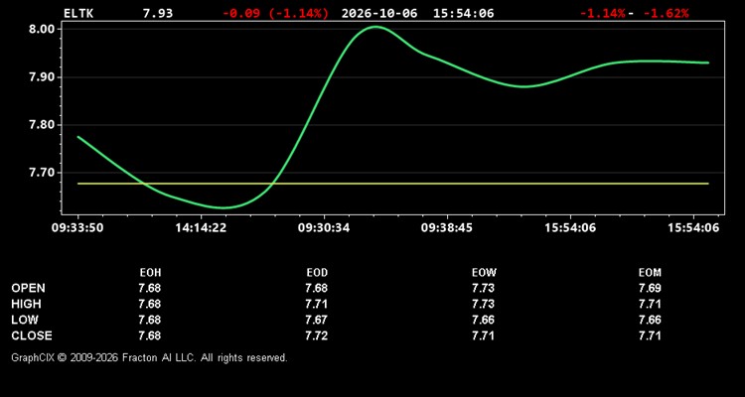The image size is (745, 397).
Task: Click the 09:38:45 x-axis time label
Action: pyautogui.click(x=447, y=228)
